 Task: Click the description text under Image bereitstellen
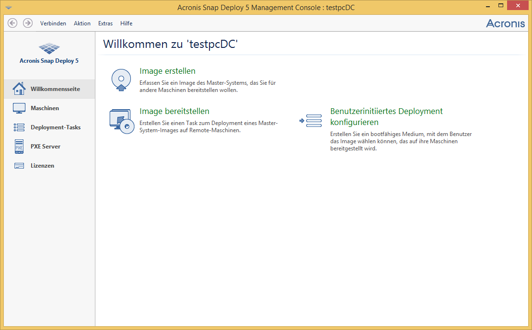click(x=208, y=126)
